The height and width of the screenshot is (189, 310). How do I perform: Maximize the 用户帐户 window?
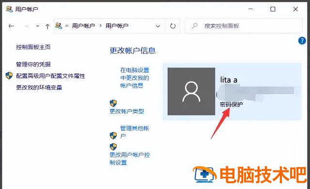tap(273, 9)
